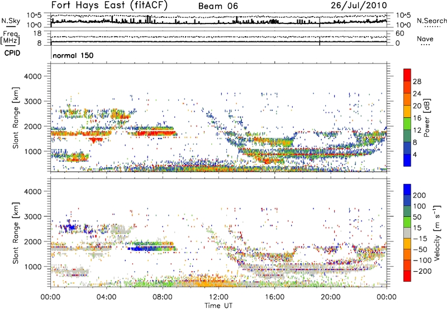Click the 'CPID' row label
The width and height of the screenshot is (447, 309).
point(12,53)
